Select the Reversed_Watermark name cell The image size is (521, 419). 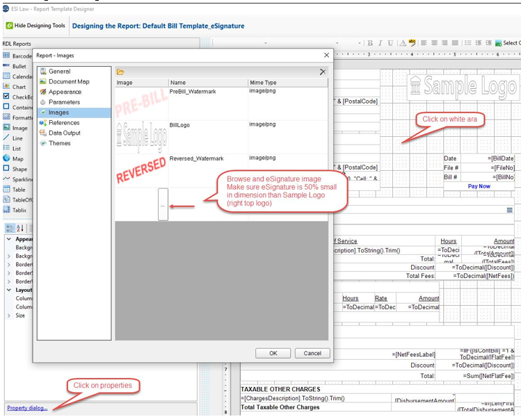coord(208,171)
